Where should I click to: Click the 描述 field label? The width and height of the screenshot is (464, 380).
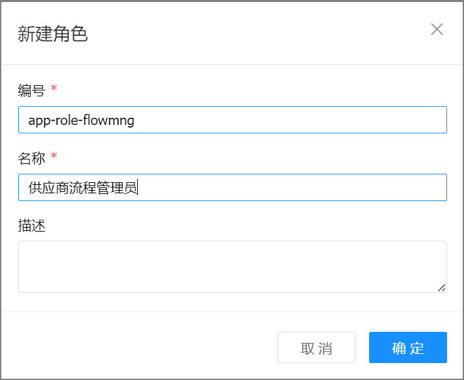(x=31, y=226)
